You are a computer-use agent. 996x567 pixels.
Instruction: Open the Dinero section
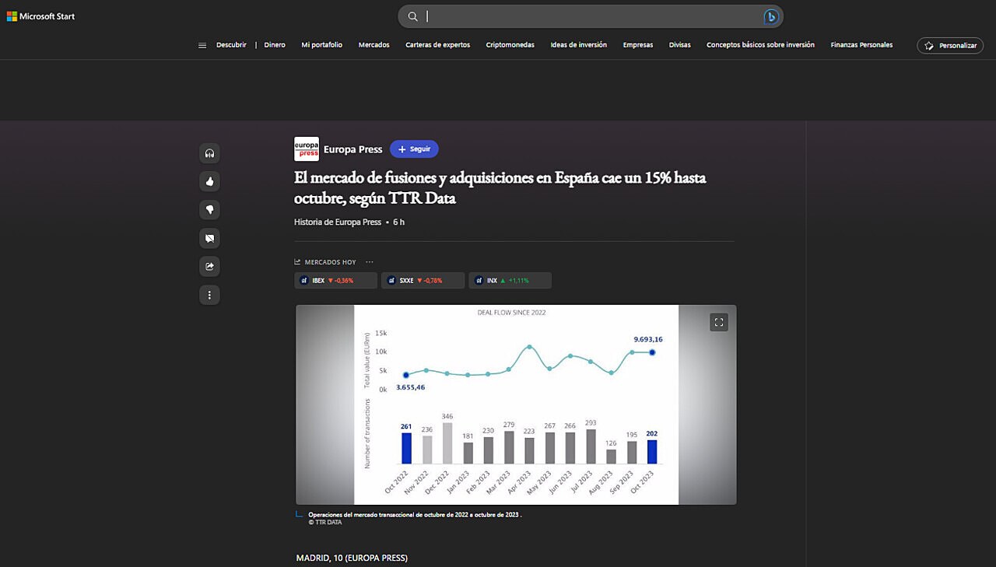pyautogui.click(x=275, y=45)
